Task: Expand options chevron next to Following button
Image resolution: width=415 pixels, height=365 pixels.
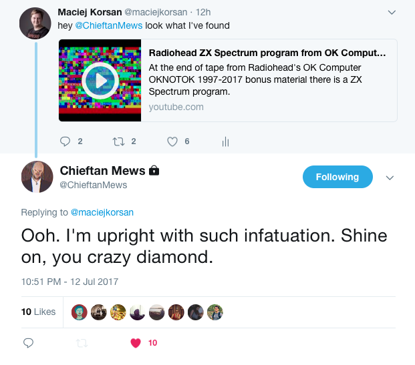Action: click(390, 177)
